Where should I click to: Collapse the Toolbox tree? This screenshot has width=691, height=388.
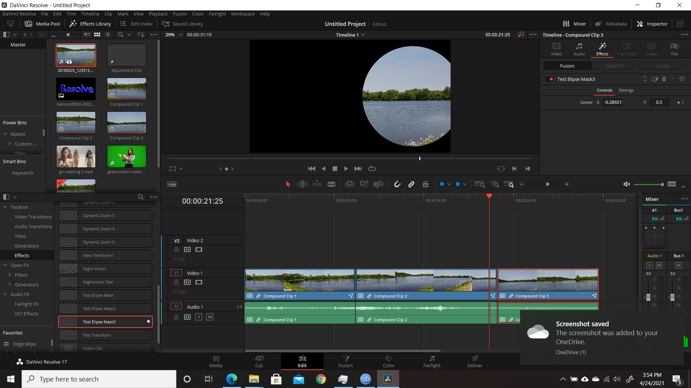[5, 207]
